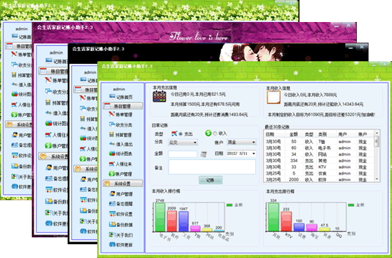Image resolution: width=392 pixels, height=258 pixels.
Task: Click 预算管理 icon in the purple window
Action: (48, 103)
